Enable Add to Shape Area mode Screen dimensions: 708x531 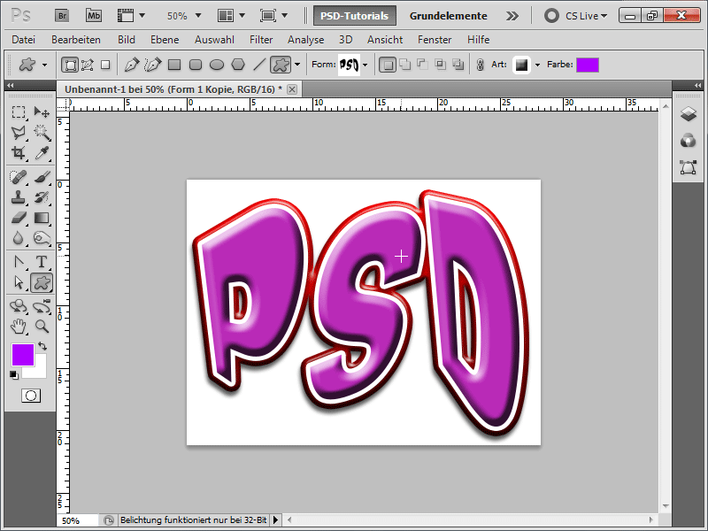pos(405,65)
